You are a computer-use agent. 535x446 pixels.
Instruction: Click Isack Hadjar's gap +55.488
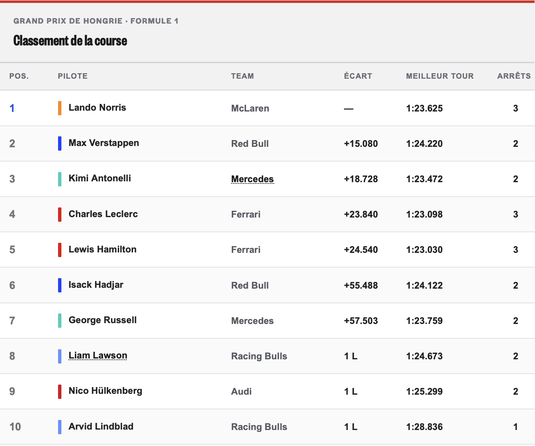pyautogui.click(x=361, y=285)
